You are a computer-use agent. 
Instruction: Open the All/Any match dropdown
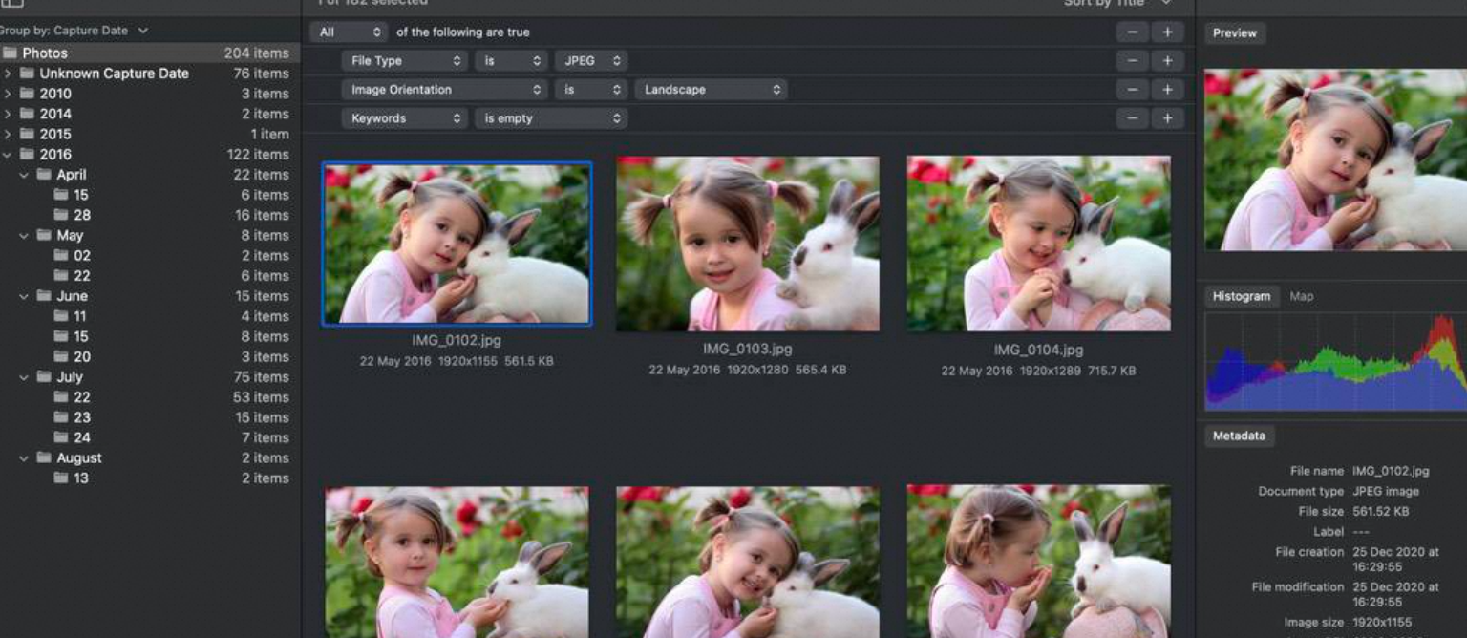coord(349,32)
